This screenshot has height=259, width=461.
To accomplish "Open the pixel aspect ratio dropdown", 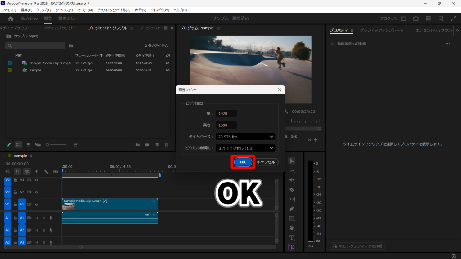I will click(245, 148).
